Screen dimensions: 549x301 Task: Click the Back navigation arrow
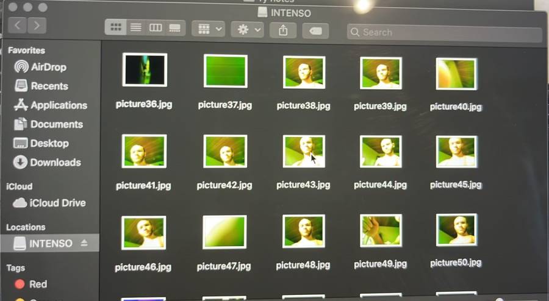[x=18, y=25]
